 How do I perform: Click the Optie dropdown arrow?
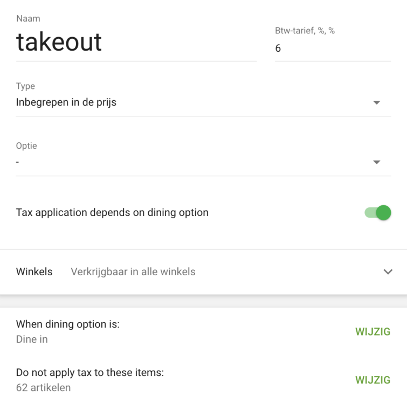pyautogui.click(x=377, y=162)
